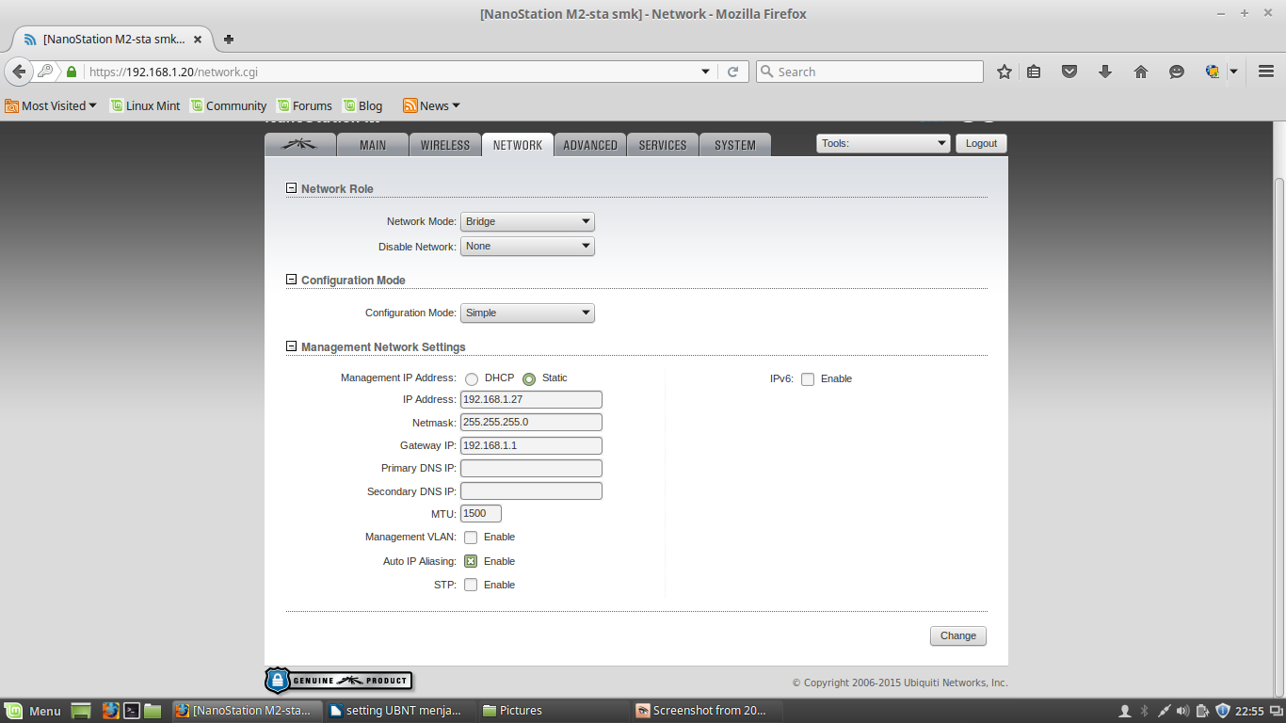The image size is (1286, 723).
Task: Click the Search box
Action: 870,72
